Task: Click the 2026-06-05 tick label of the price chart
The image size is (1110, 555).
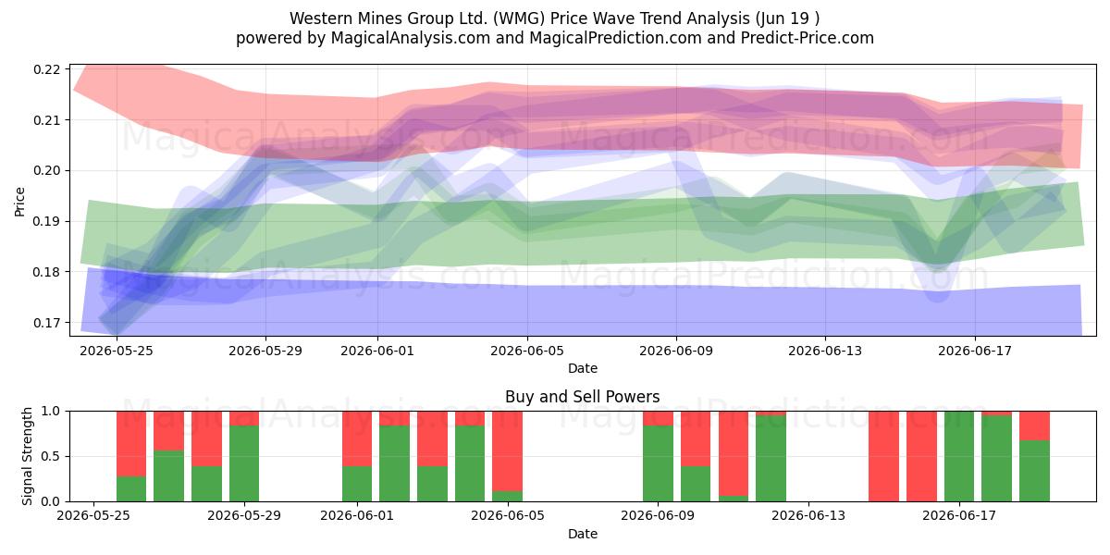Action: (x=528, y=351)
